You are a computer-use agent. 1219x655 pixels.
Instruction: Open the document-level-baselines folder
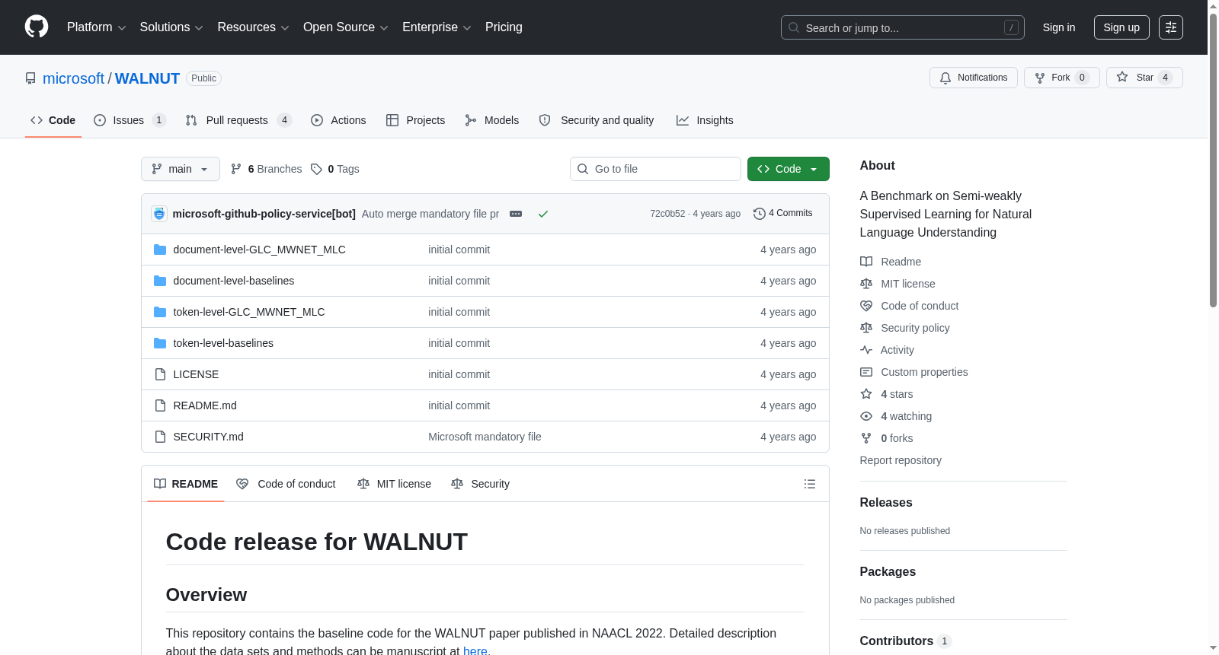coord(234,281)
